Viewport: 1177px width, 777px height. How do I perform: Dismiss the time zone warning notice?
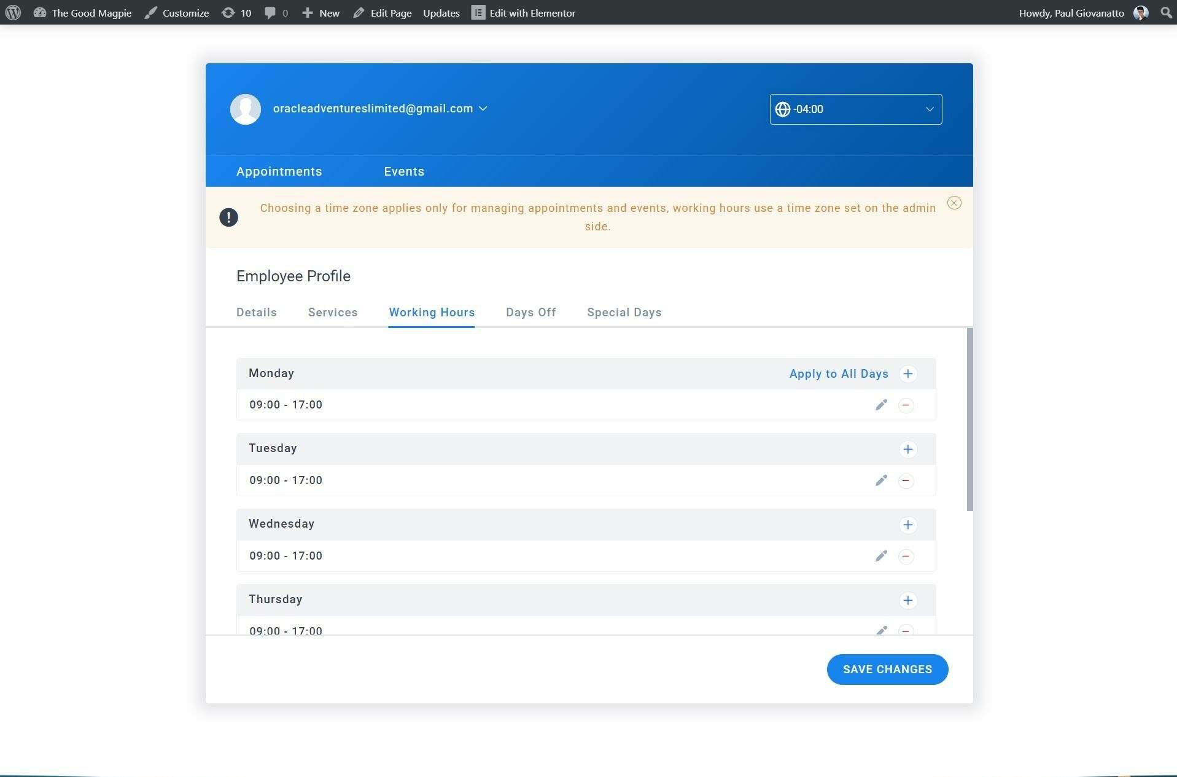point(954,203)
